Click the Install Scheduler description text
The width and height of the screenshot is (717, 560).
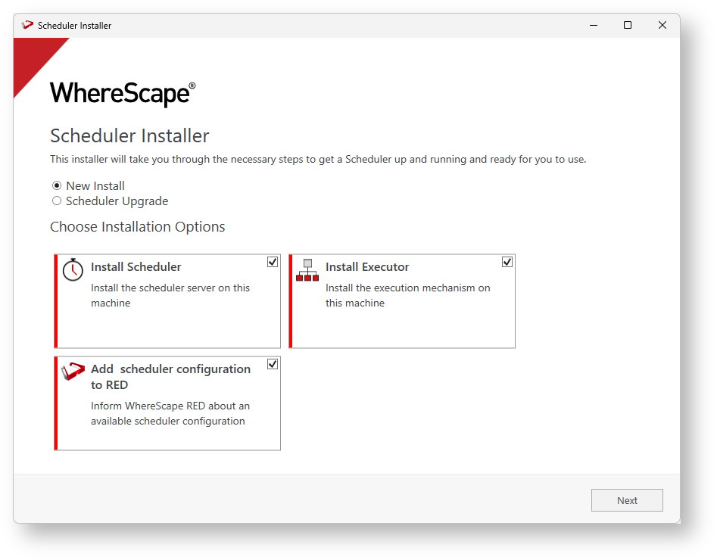point(170,295)
